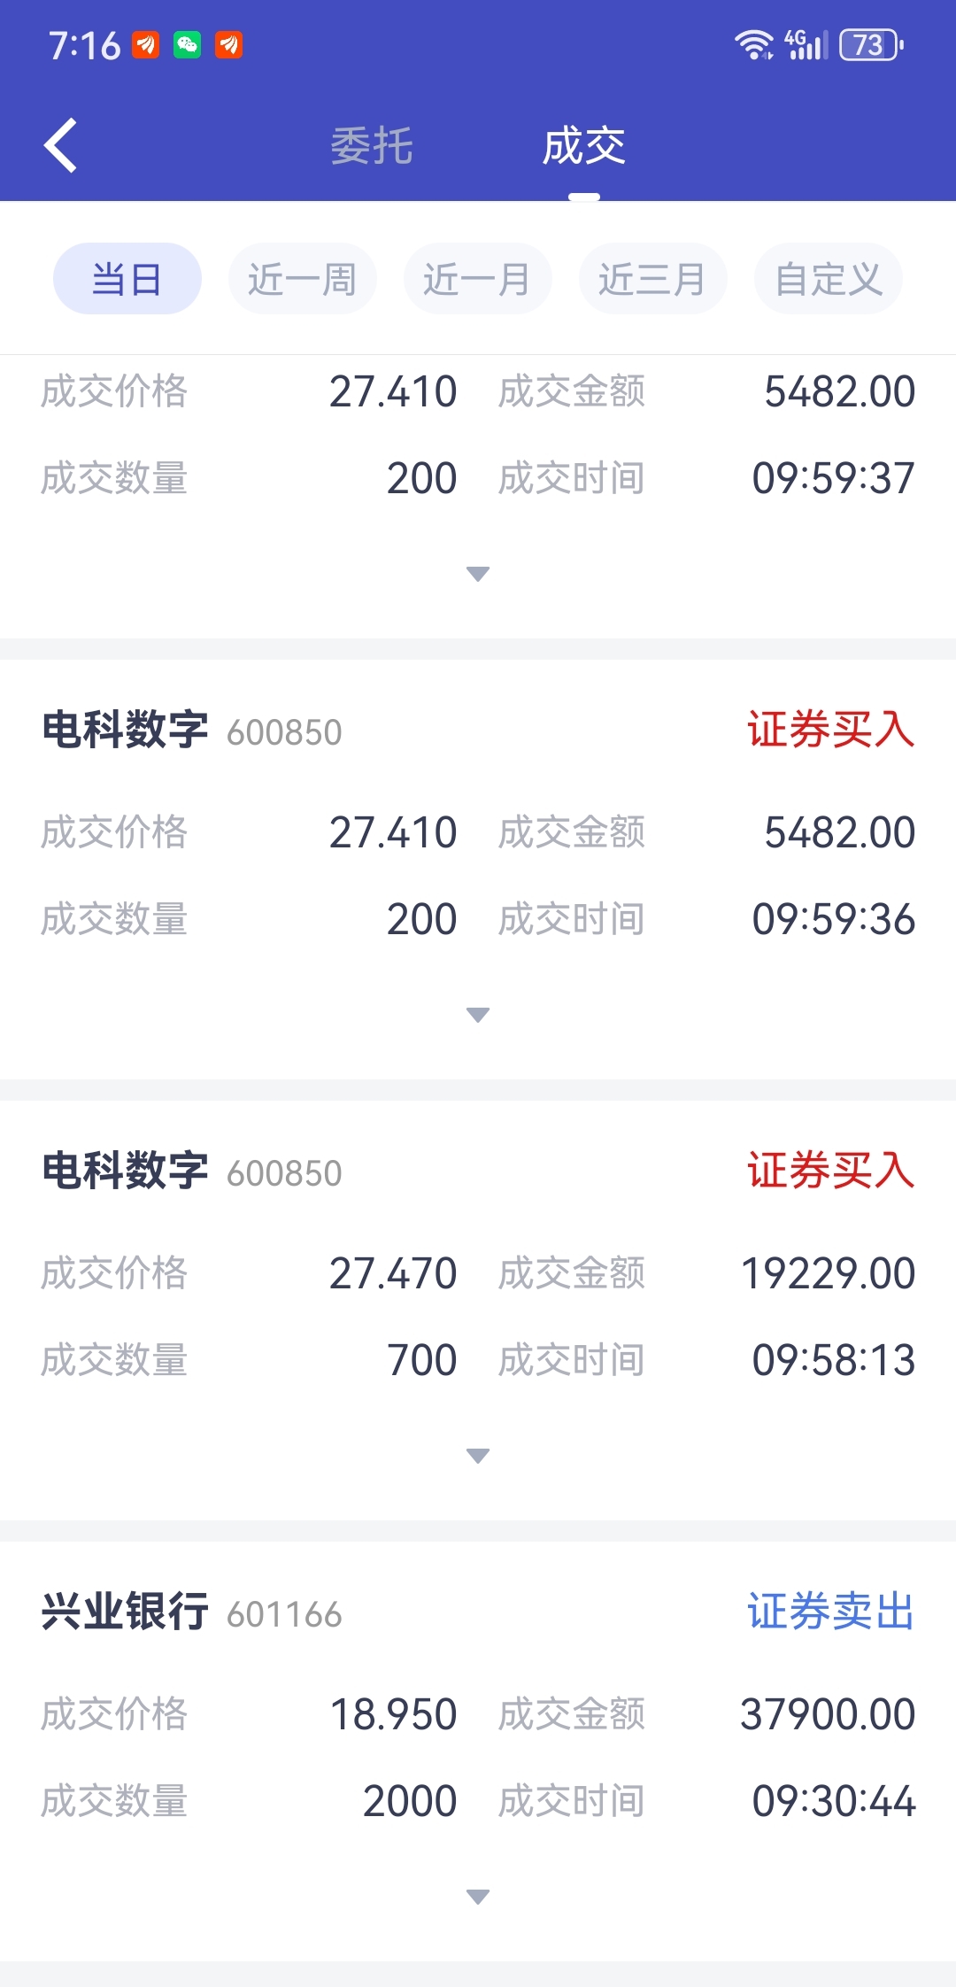Switch to the 委托 tab
This screenshot has height=1987, width=956.
[x=372, y=146]
